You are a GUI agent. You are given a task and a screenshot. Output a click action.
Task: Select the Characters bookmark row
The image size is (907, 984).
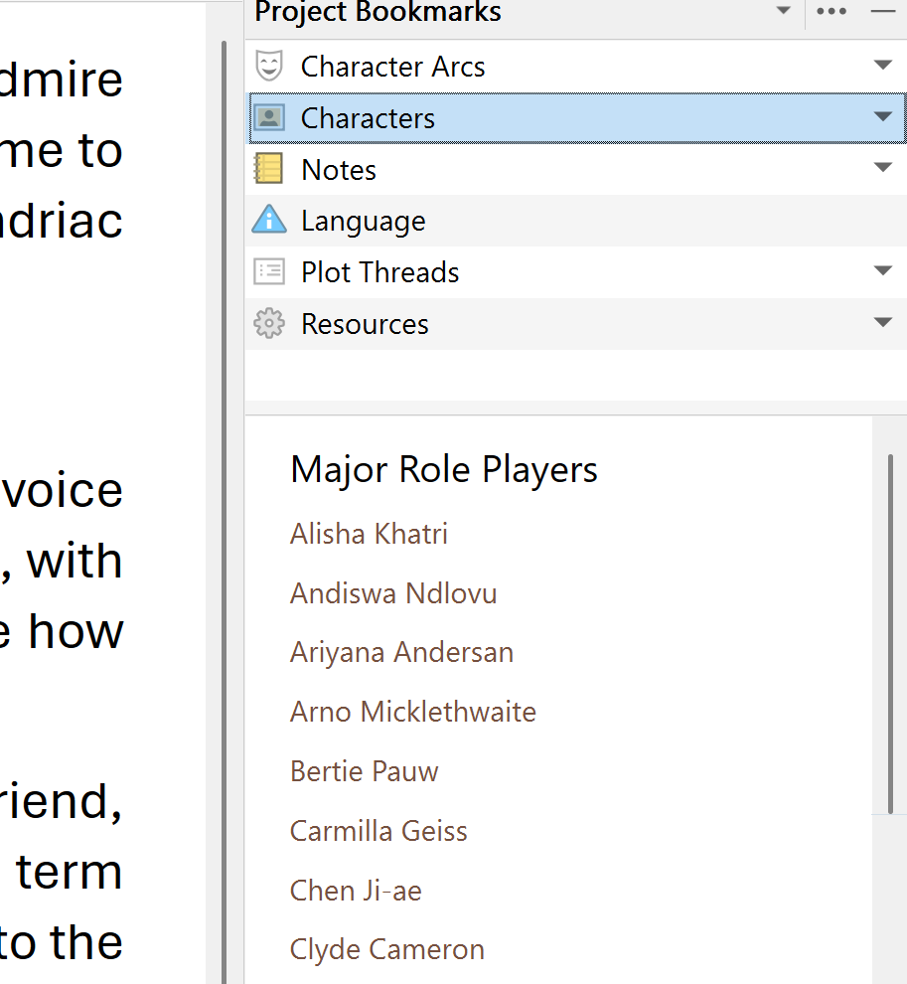click(576, 118)
